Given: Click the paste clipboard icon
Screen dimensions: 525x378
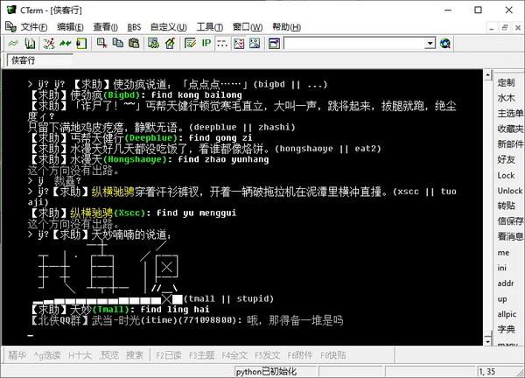Looking at the screenshot, I should pos(134,43).
